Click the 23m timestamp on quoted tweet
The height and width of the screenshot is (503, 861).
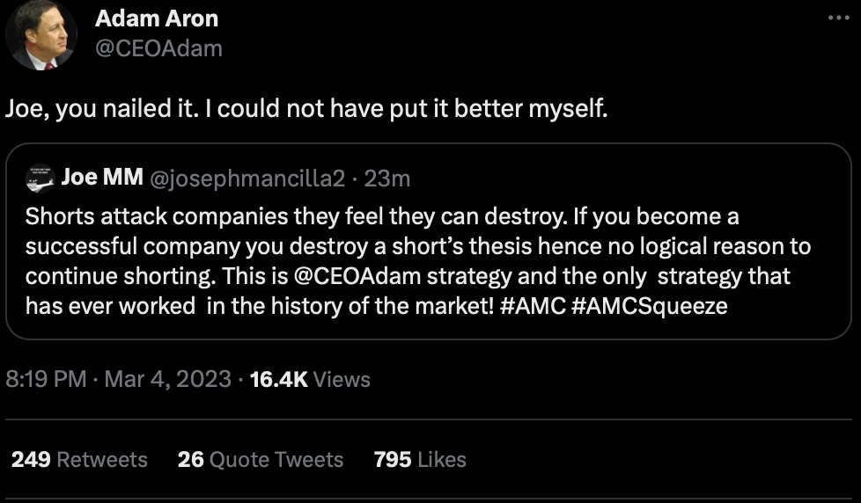coord(387,179)
